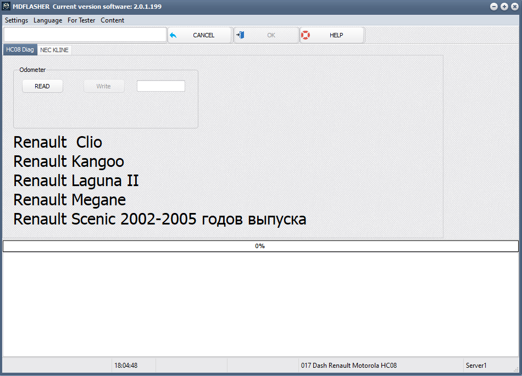The width and height of the screenshot is (522, 376).
Task: Switch to the HC08 Diag tab
Action: coord(20,49)
